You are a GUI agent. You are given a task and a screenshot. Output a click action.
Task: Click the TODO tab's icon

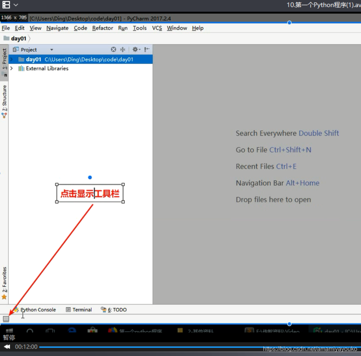pyautogui.click(x=103, y=309)
